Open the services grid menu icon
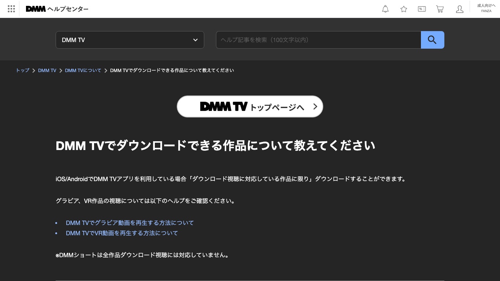This screenshot has width=500, height=281. click(x=11, y=9)
